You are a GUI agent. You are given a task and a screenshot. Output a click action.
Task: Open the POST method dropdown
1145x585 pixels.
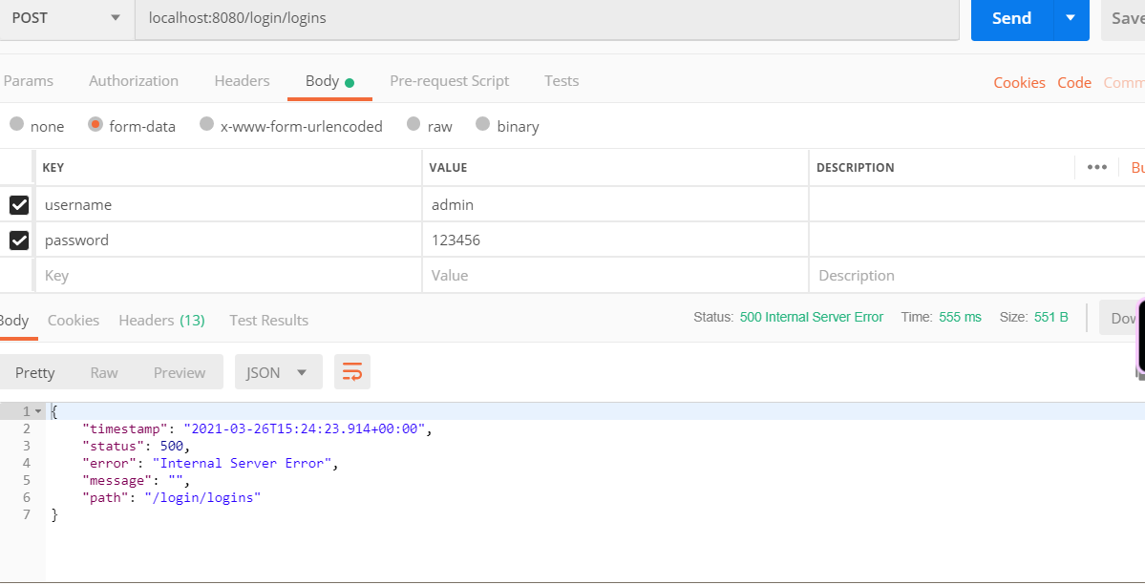tap(67, 18)
